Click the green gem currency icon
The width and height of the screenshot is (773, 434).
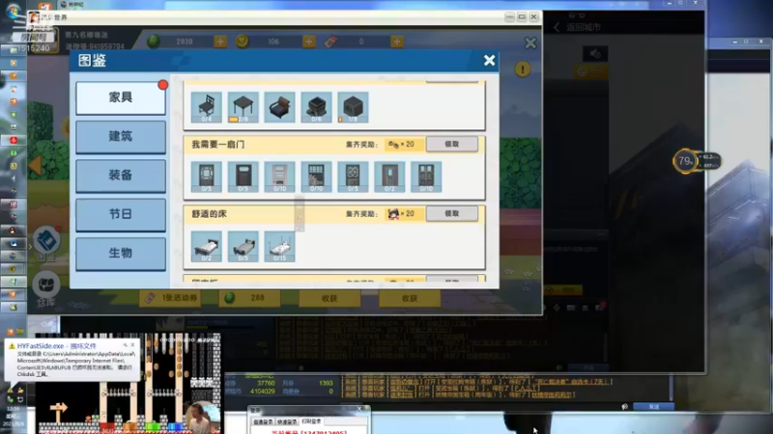tap(154, 41)
